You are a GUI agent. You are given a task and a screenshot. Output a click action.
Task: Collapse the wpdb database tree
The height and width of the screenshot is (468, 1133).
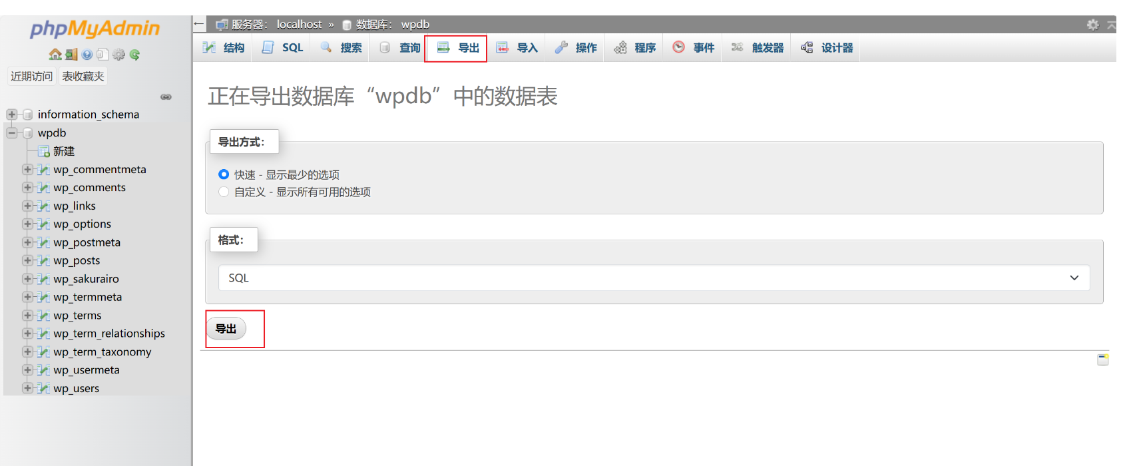point(12,133)
